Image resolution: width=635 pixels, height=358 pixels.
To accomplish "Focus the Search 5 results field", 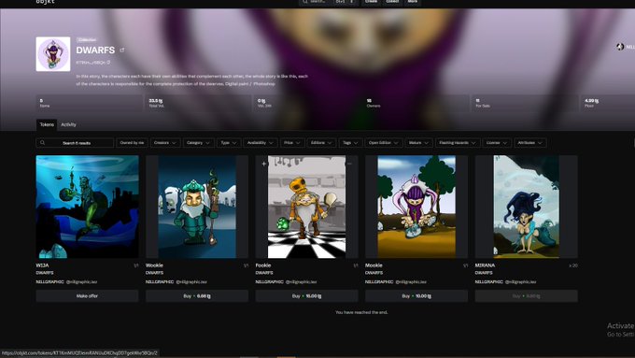I will (75, 143).
